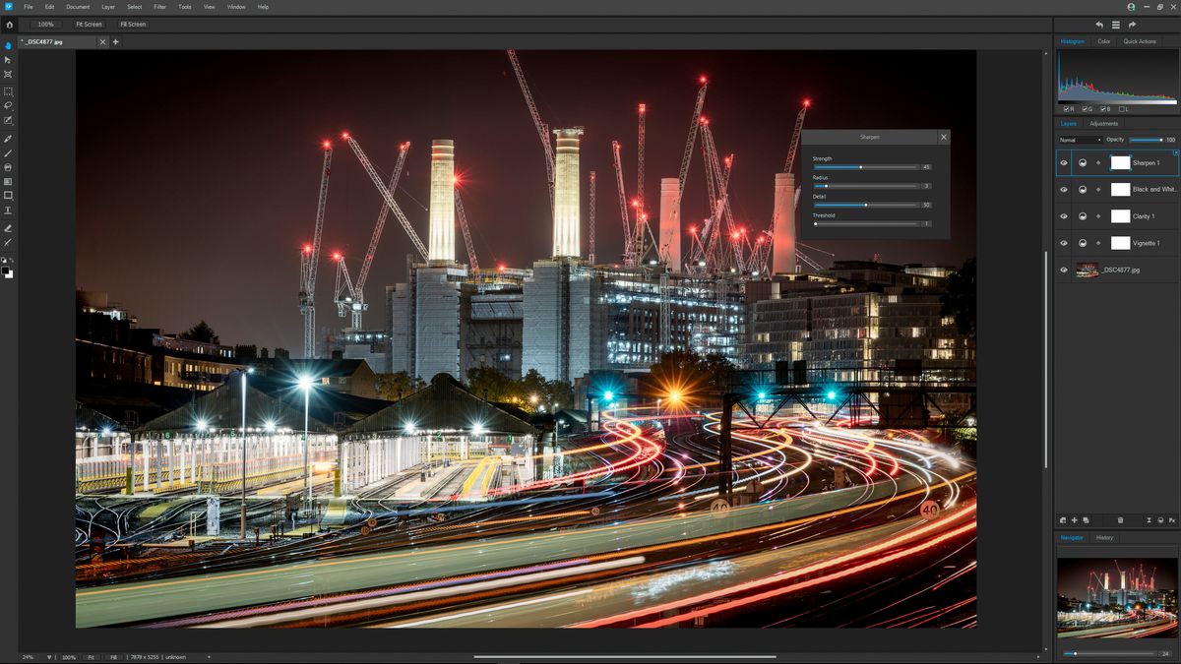Open the Filter menu
This screenshot has height=664, width=1181.
158,6
